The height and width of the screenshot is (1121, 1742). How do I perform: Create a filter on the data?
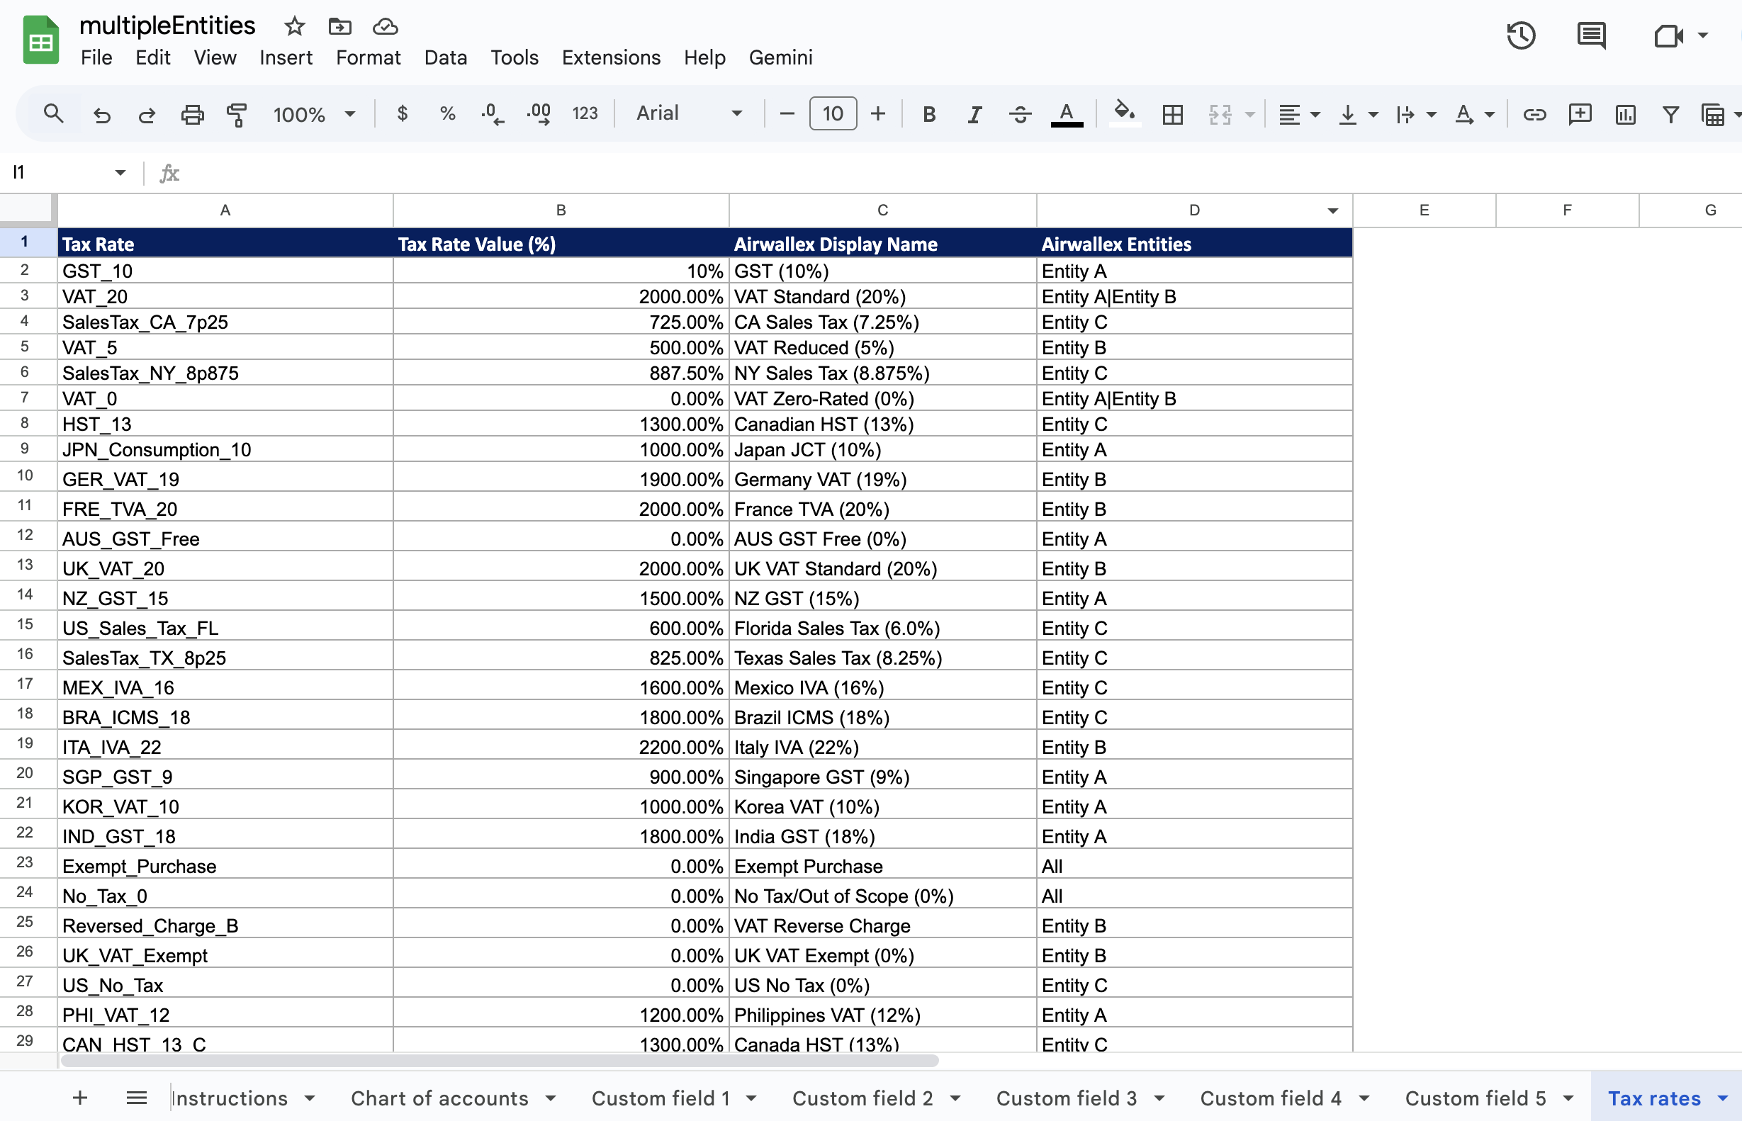tap(1670, 113)
